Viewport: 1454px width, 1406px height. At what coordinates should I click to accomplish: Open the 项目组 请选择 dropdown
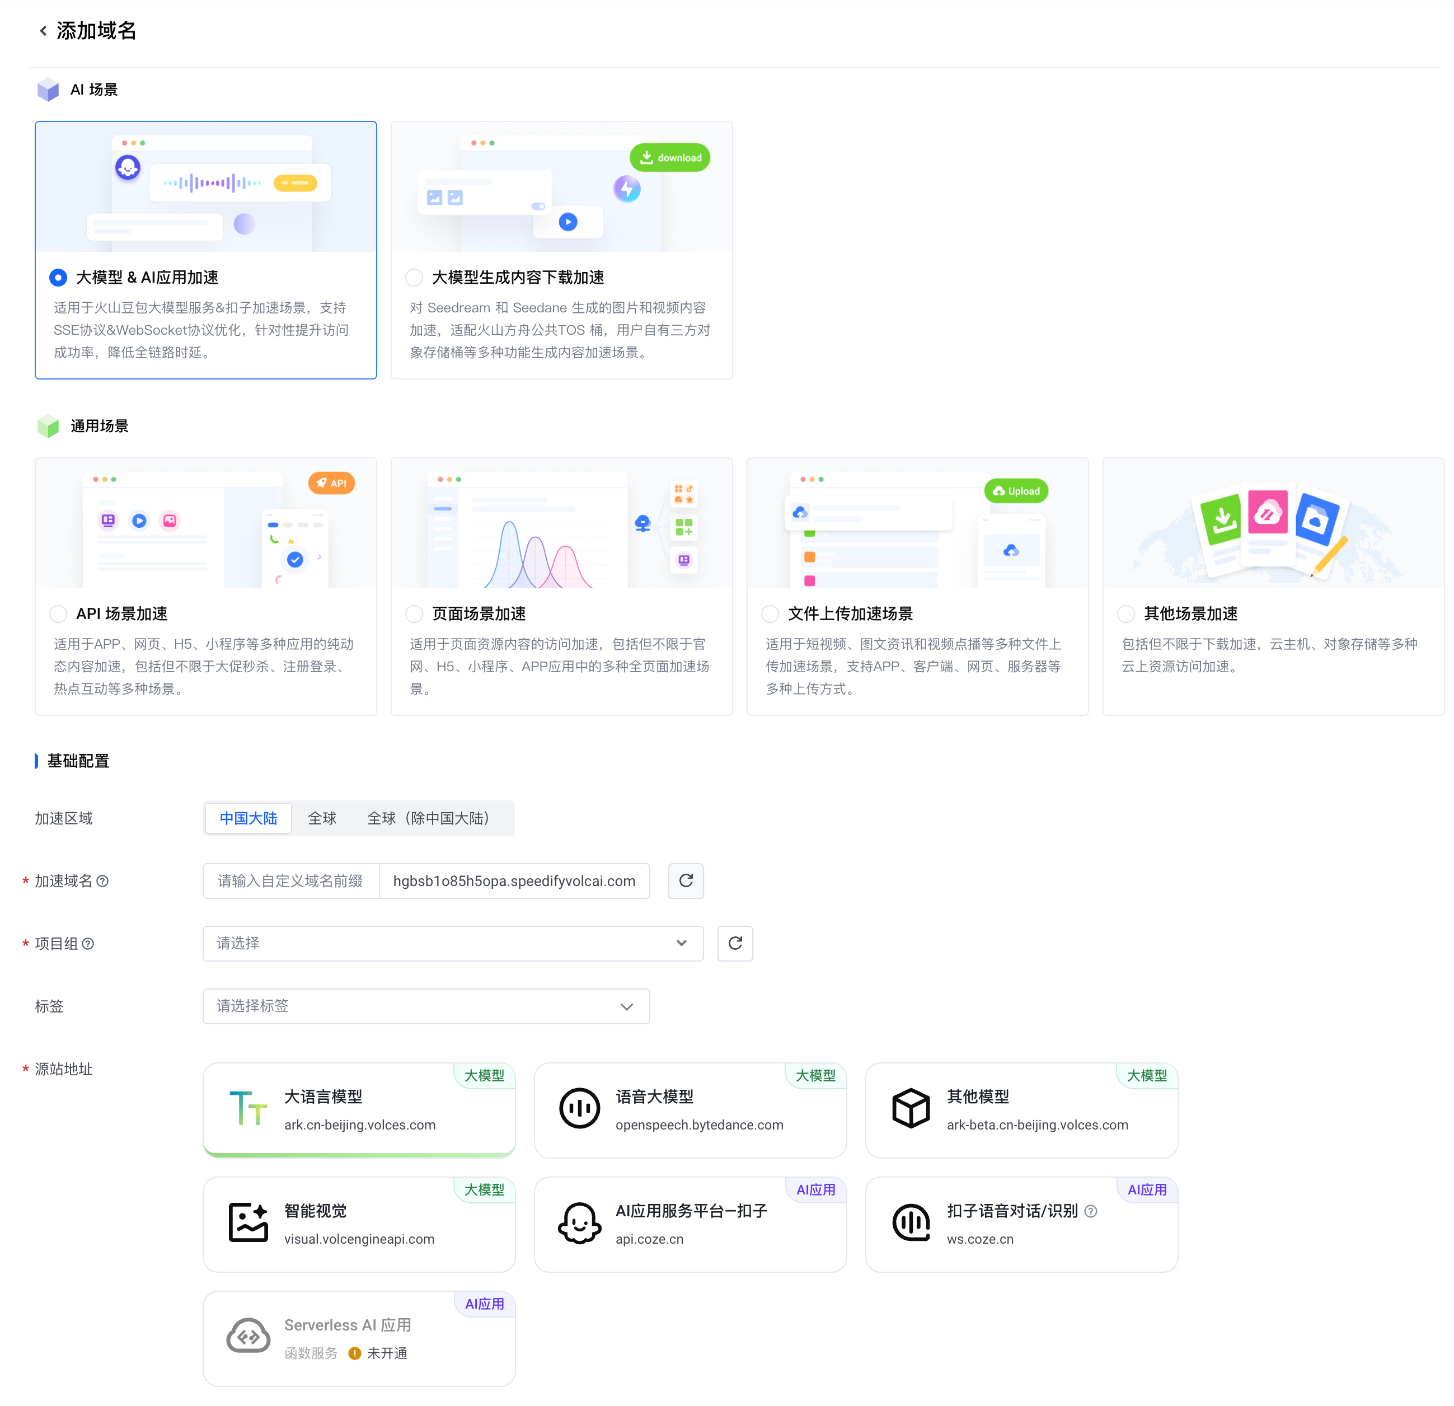point(453,943)
